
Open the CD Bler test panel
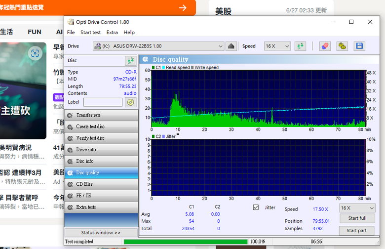pyautogui.click(x=101, y=184)
